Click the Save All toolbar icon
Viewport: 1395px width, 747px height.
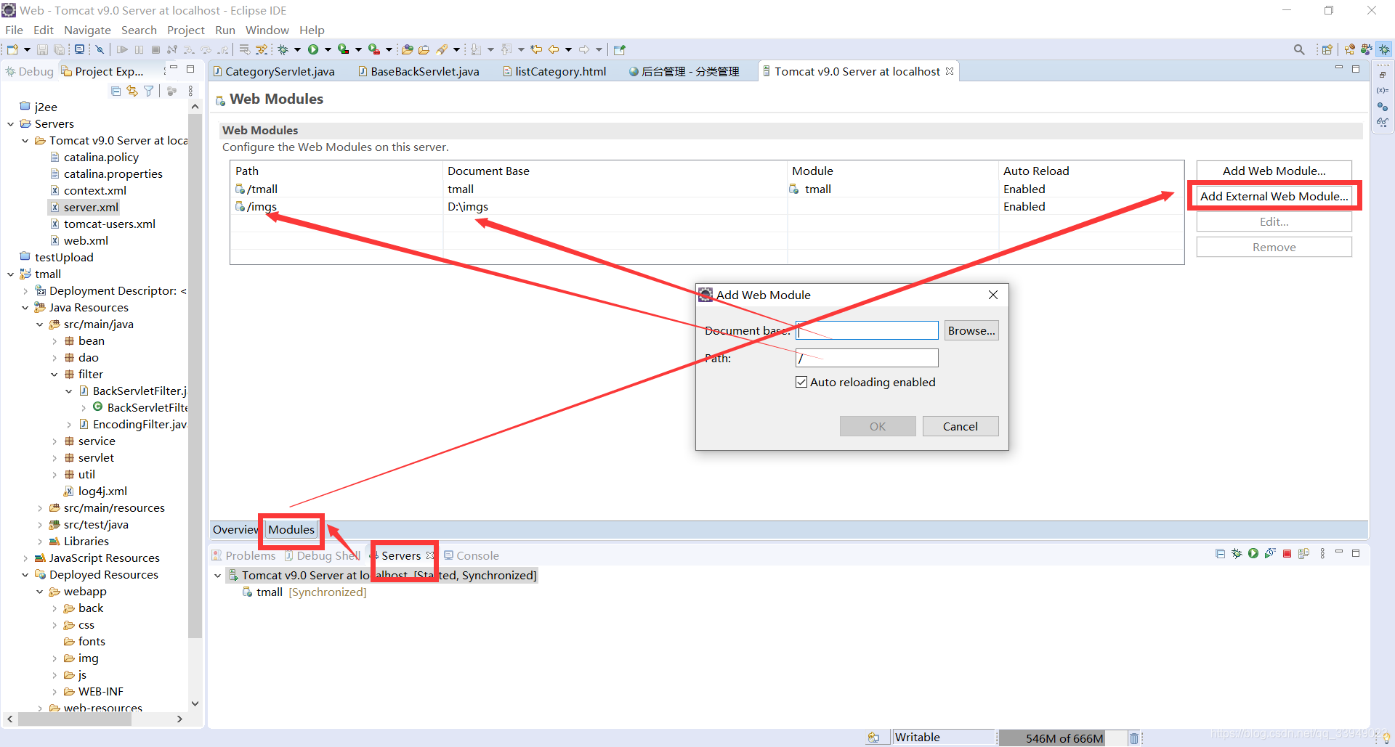click(x=59, y=49)
